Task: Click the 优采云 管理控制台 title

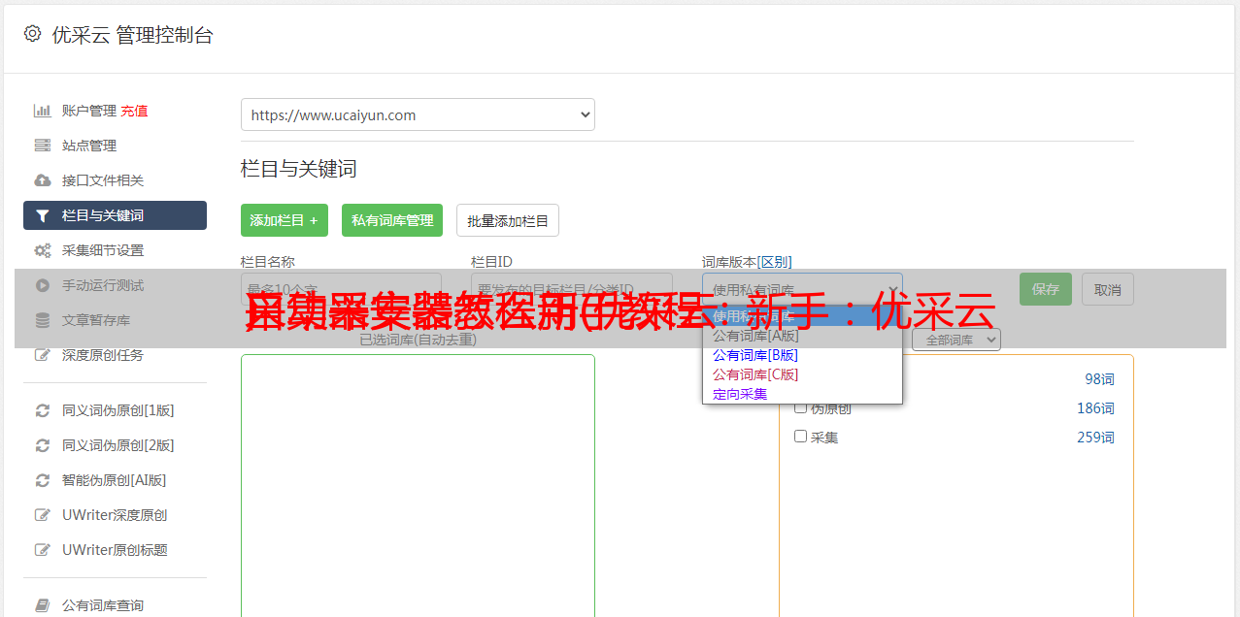Action: point(132,35)
